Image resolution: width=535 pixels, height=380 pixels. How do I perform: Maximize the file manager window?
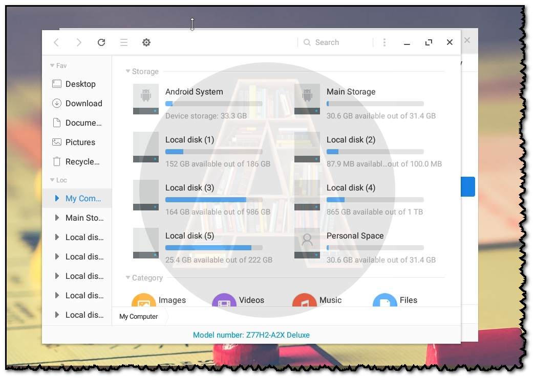pos(429,42)
